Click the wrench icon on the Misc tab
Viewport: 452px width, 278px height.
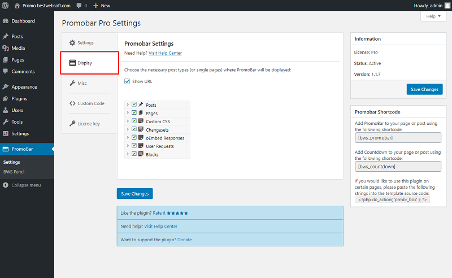coord(72,83)
